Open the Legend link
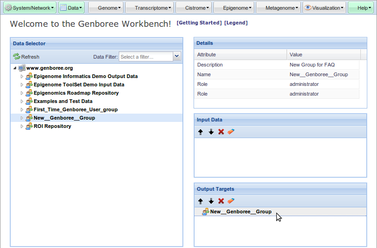 coord(236,23)
